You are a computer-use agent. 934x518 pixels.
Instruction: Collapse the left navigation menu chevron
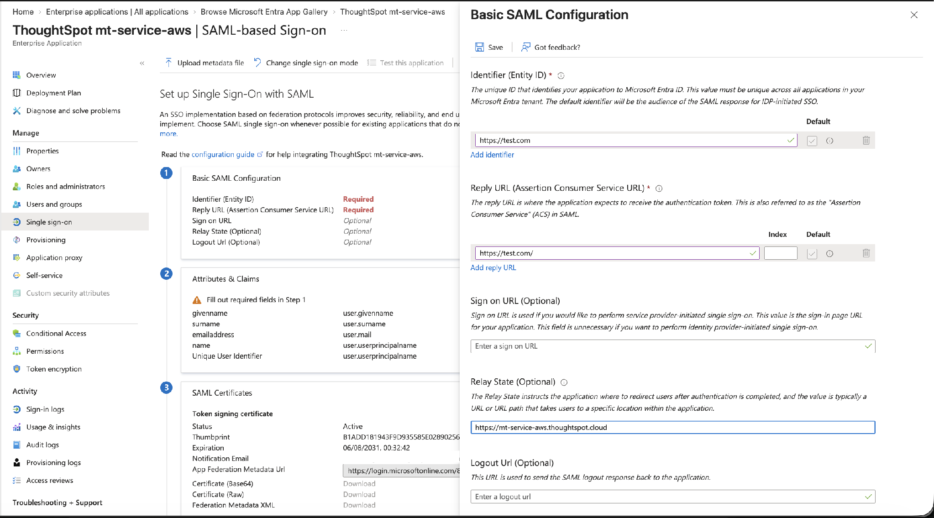tap(142, 63)
